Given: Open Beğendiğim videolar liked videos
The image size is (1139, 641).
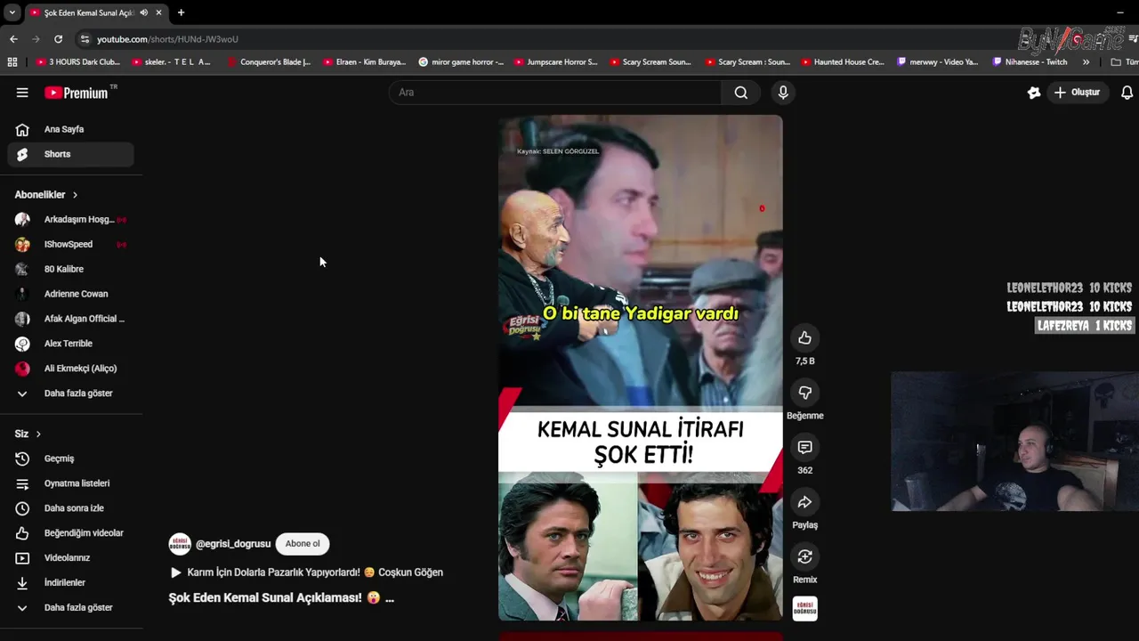Looking at the screenshot, I should 71,533.
